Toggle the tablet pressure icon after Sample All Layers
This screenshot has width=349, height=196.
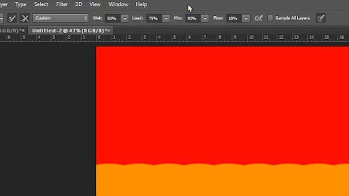[321, 18]
